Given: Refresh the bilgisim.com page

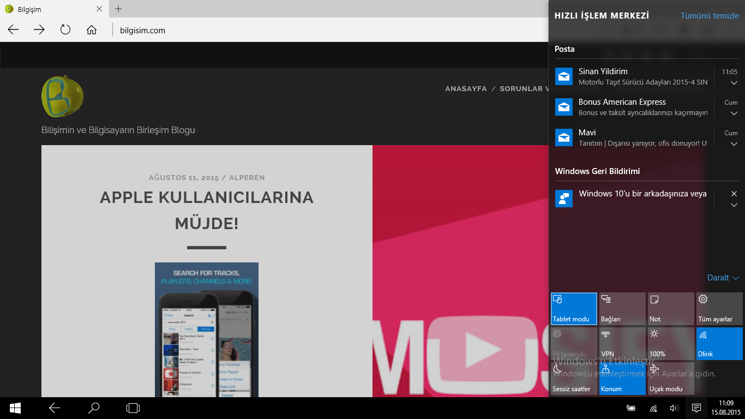Looking at the screenshot, I should click(x=65, y=30).
